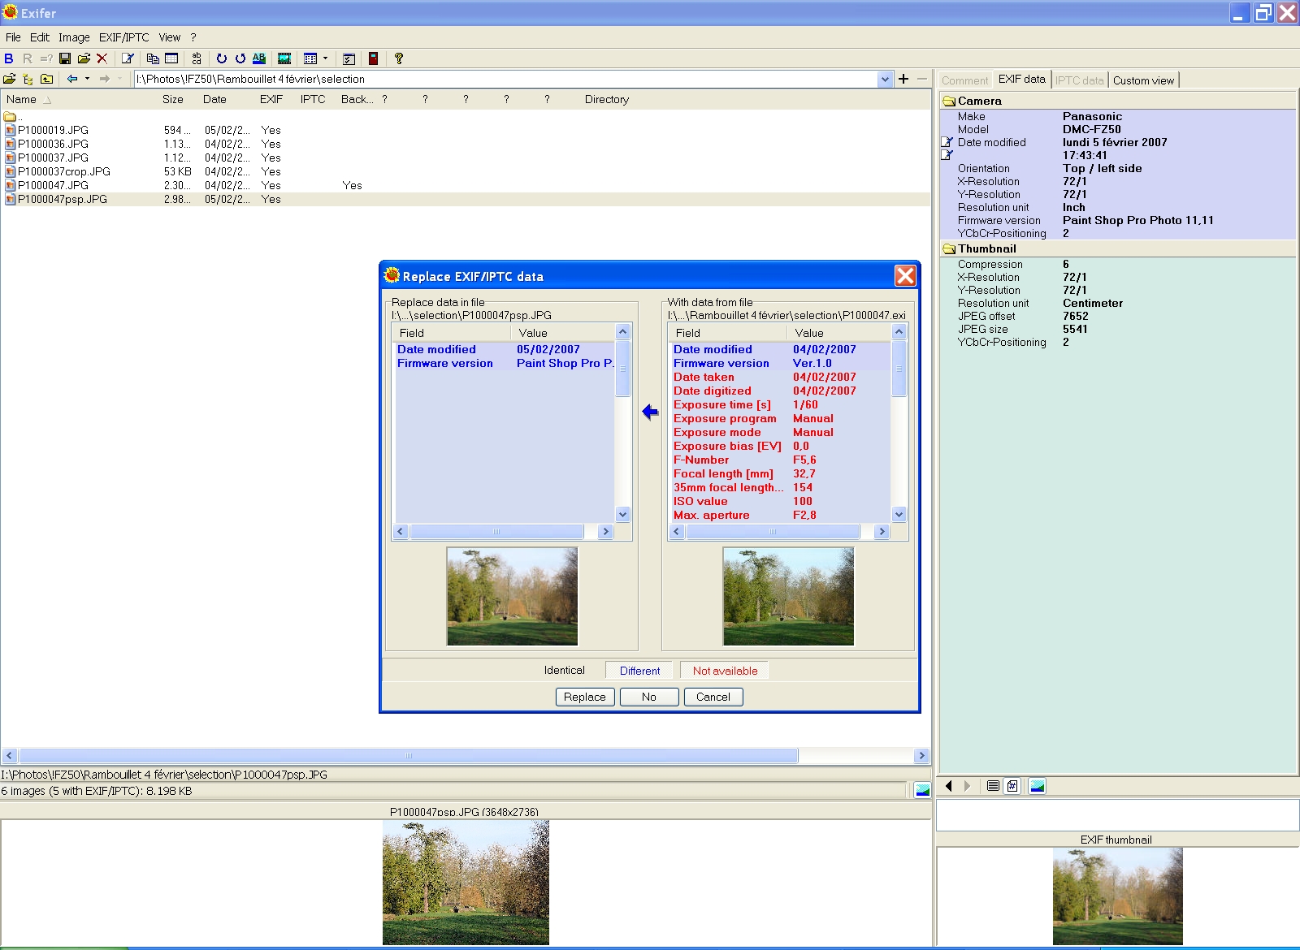The image size is (1300, 950).
Task: Toggle the list view button under EXIF panel
Action: (x=993, y=786)
